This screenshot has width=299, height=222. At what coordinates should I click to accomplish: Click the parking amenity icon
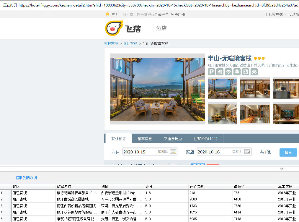click(x=211, y=72)
